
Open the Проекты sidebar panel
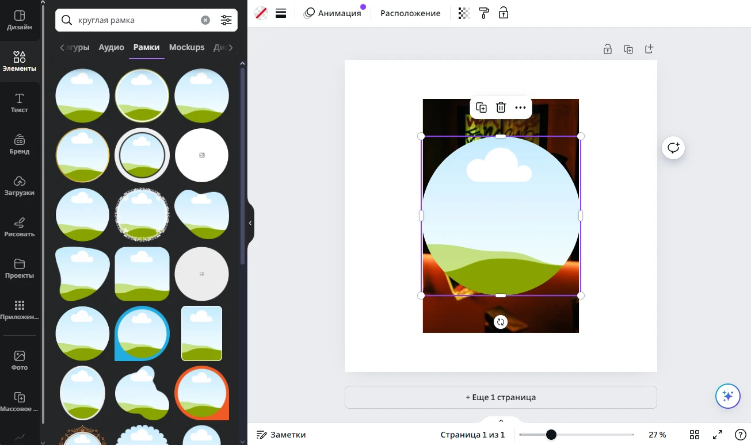point(20,268)
